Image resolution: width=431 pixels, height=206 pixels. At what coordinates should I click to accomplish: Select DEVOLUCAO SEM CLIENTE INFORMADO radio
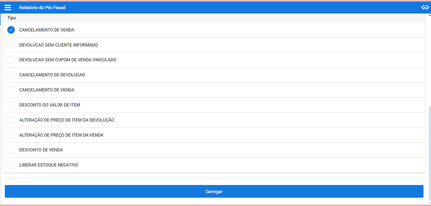[x=11, y=45]
